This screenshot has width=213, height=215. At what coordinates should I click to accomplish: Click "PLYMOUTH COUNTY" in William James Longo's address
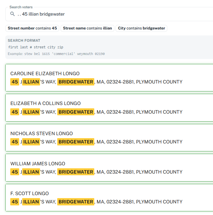[159, 172]
